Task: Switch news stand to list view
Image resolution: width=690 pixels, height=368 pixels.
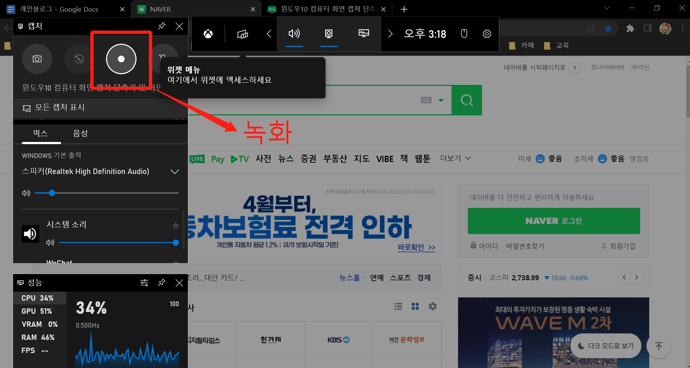Action: 398,306
